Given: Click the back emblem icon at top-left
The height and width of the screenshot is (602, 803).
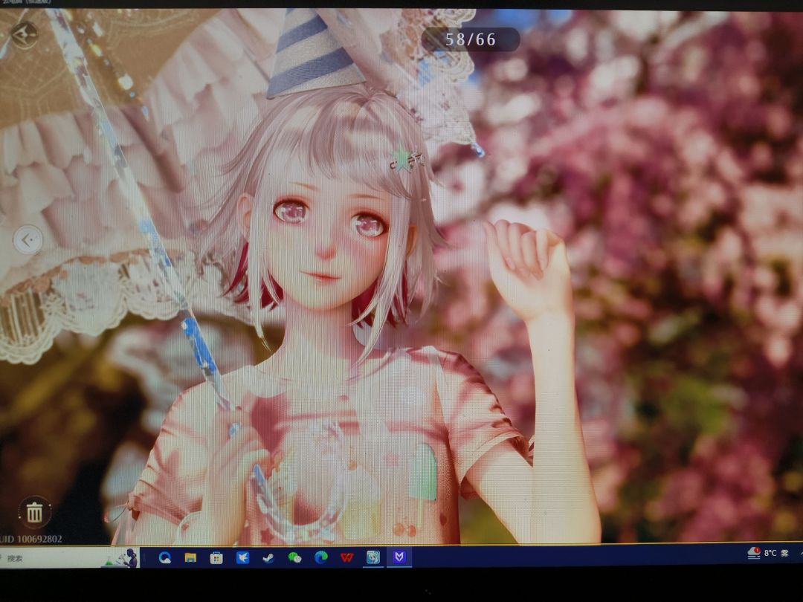Looking at the screenshot, I should coord(24,34).
